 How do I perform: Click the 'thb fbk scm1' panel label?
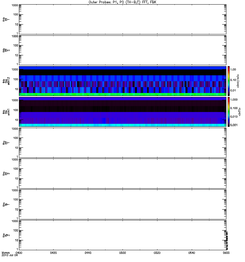tap(6, 112)
